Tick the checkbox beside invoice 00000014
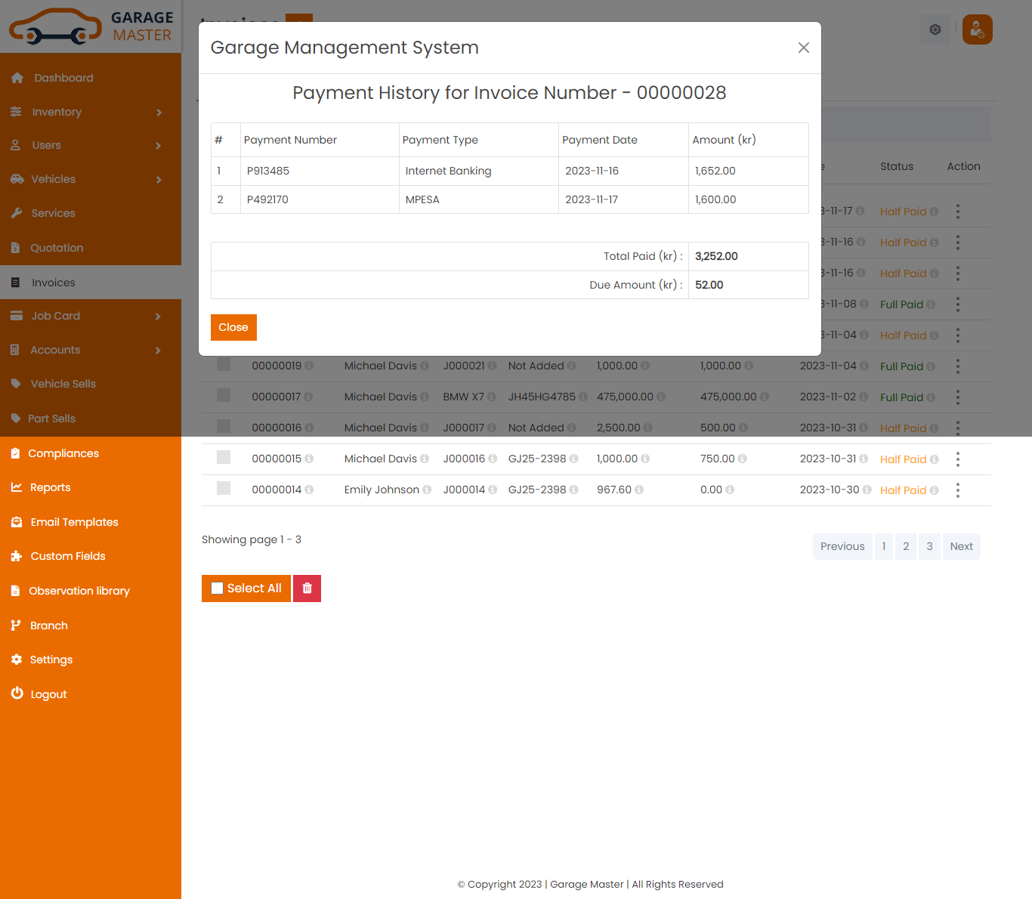Screen dimensions: 1032x899 point(224,489)
